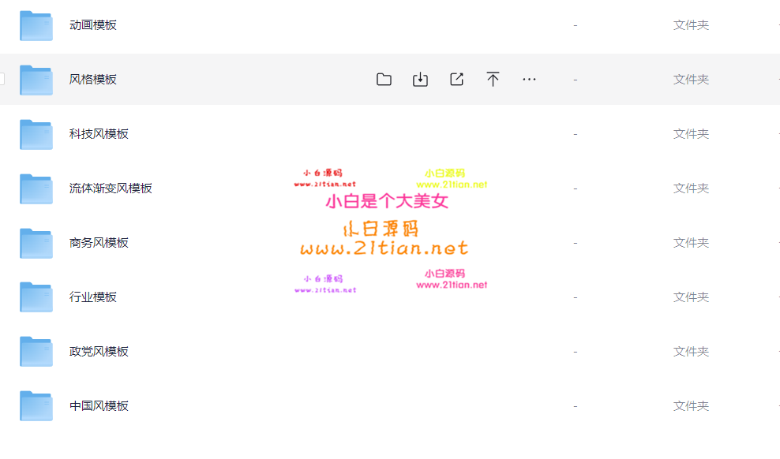Click the 流体渐变风模板 folder icon

[x=36, y=189]
